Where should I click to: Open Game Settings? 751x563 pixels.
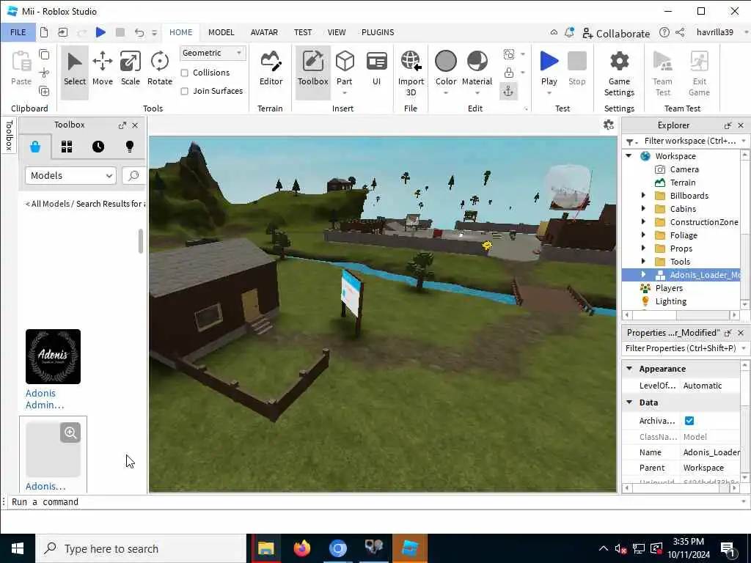(619, 73)
